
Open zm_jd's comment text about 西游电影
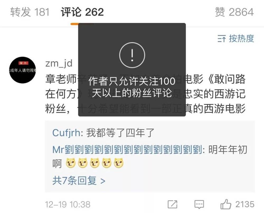145,94
